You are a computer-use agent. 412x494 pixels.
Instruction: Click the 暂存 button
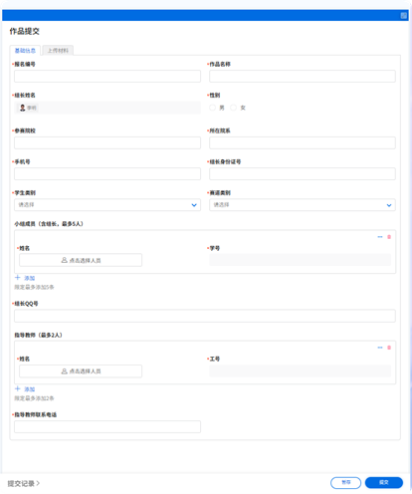(345, 482)
